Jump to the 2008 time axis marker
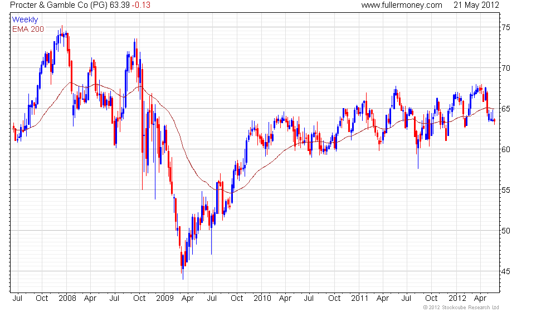546x312 pixels. click(67, 298)
